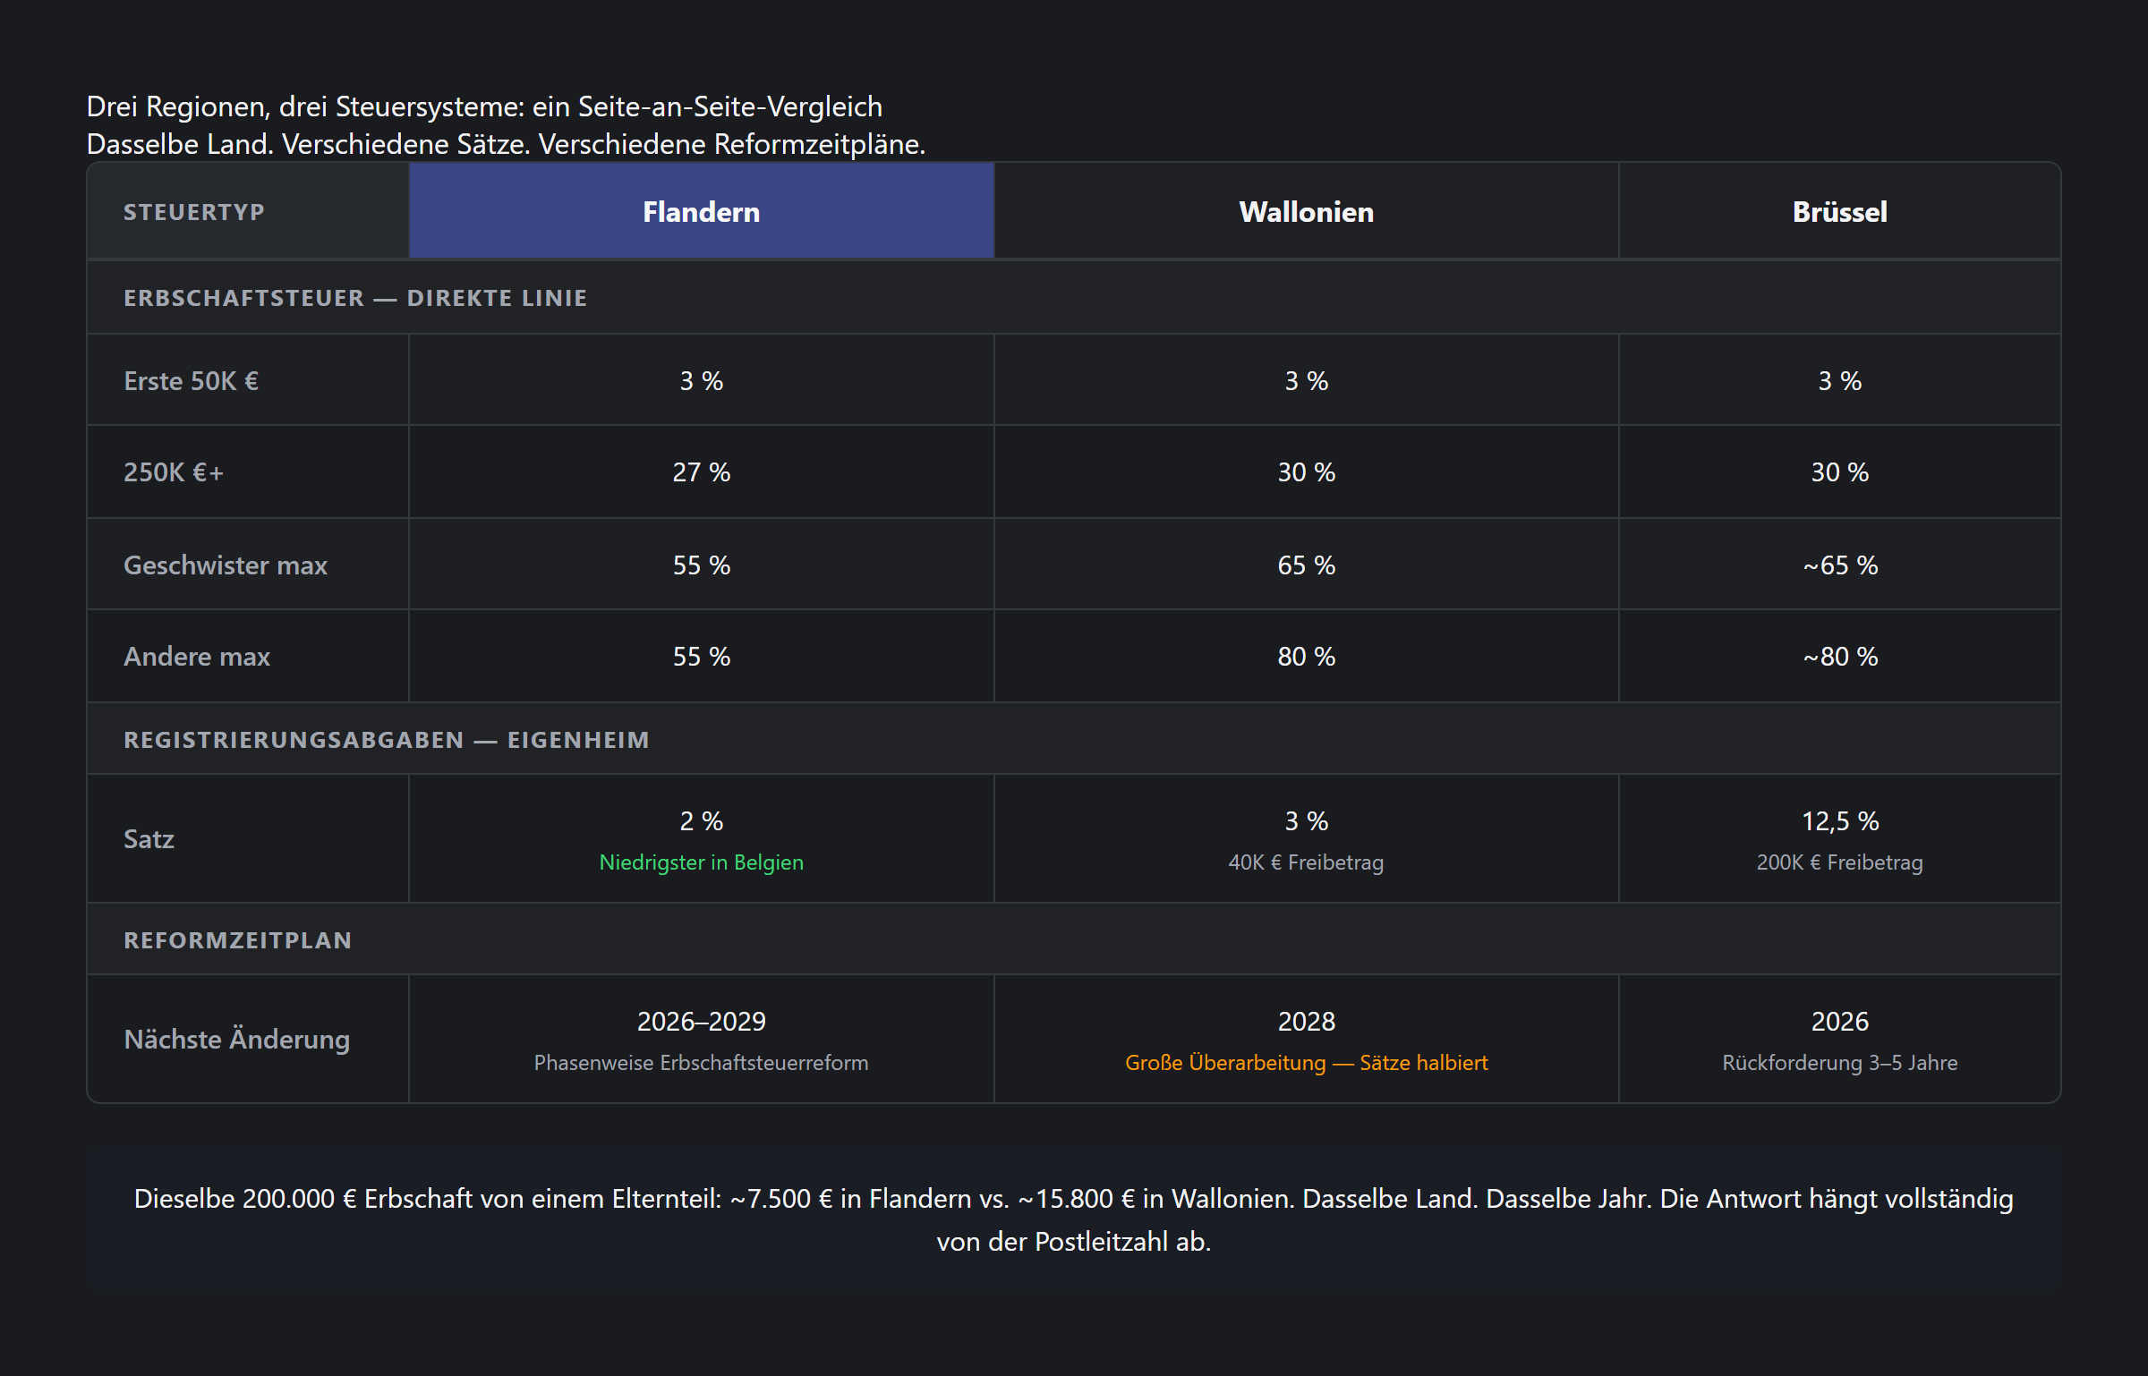The width and height of the screenshot is (2148, 1376).
Task: Click the Geschwister max row label
Action: pos(226,565)
